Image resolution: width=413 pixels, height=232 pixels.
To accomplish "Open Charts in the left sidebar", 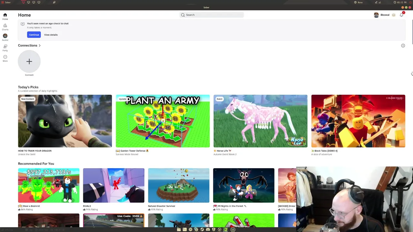I will (x=5, y=27).
